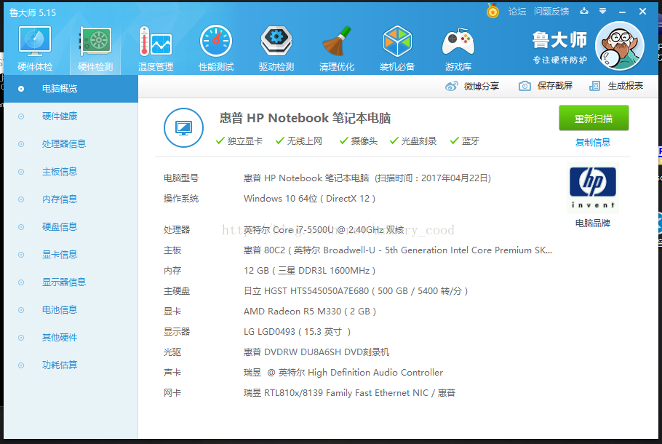The image size is (662, 444).
Task: Click 保存截屏 save screenshot text
Action: pyautogui.click(x=555, y=86)
